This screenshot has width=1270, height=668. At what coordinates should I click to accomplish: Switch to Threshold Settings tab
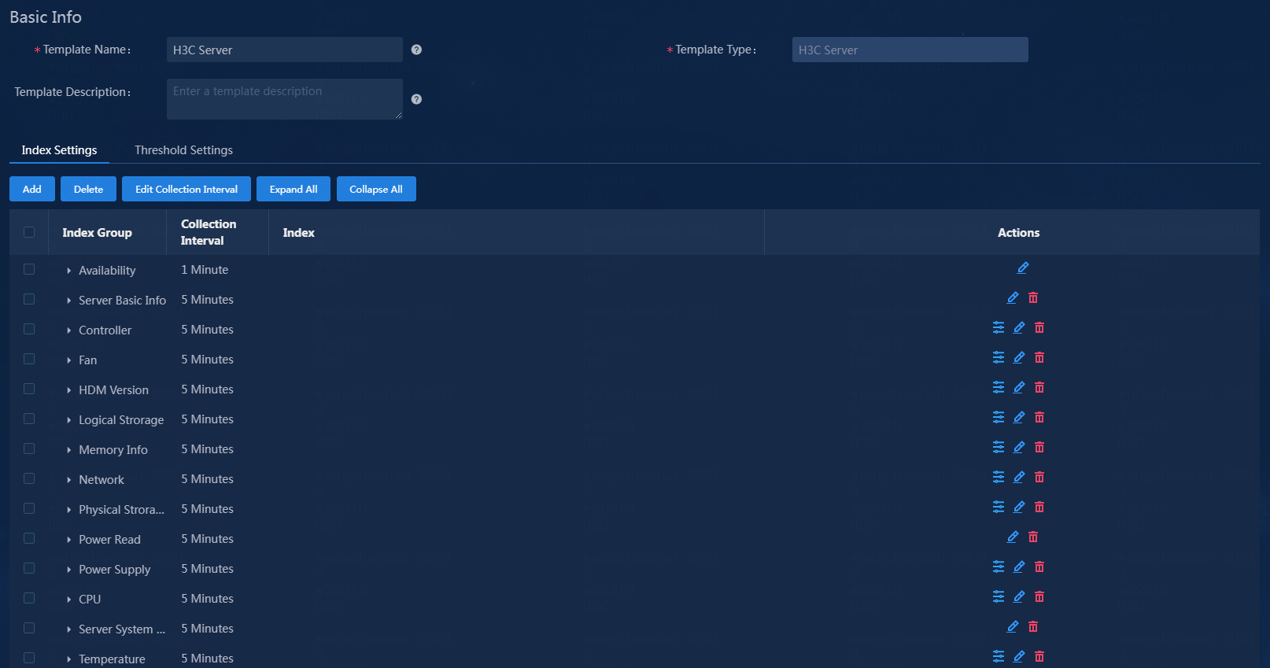coord(183,150)
